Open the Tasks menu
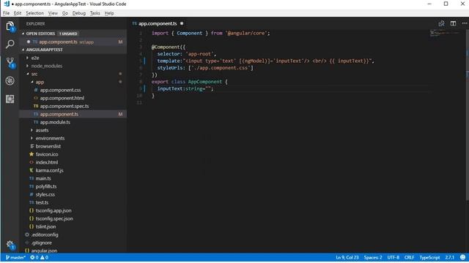469x263 pixels. point(95,13)
